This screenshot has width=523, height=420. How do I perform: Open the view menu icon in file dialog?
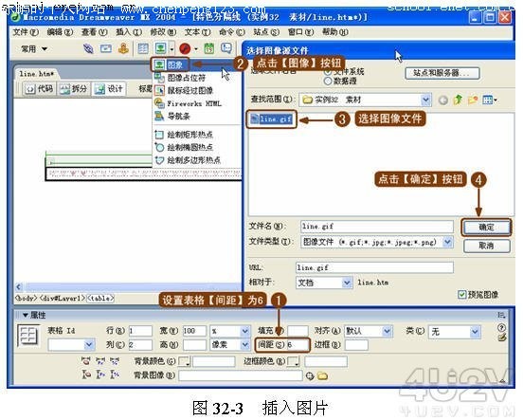coord(490,100)
